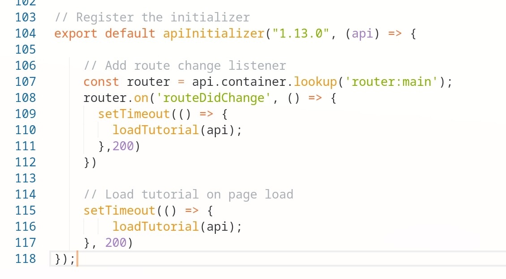Click the closing '})' on line 112
506x279 pixels.
(x=90, y=162)
